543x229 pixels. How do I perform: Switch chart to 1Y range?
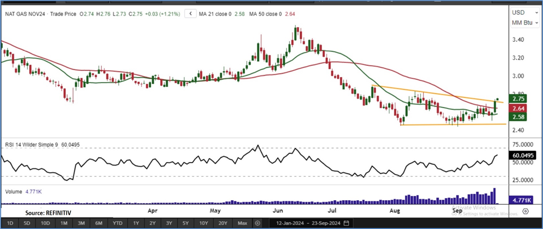point(136,223)
